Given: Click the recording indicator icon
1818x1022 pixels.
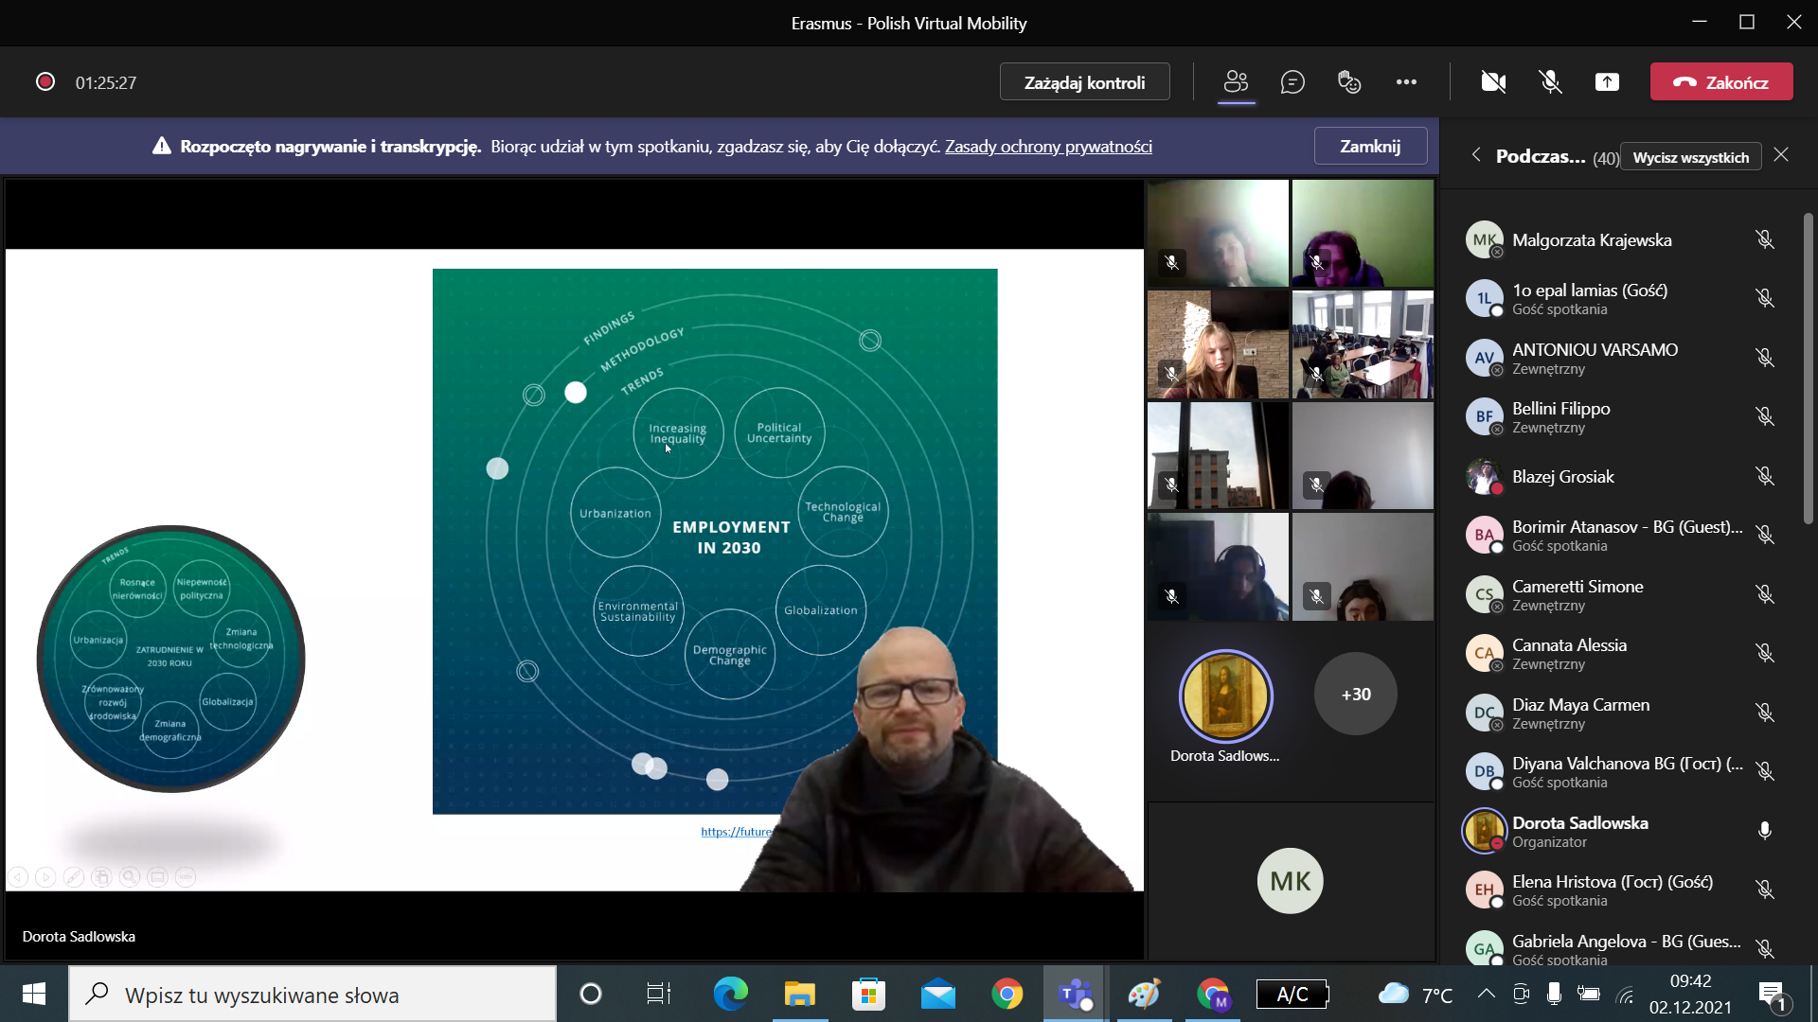Looking at the screenshot, I should [45, 82].
